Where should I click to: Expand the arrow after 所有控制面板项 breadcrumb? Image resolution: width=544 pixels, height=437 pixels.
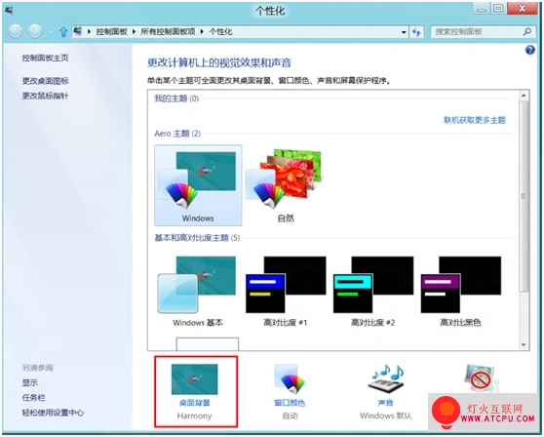202,32
